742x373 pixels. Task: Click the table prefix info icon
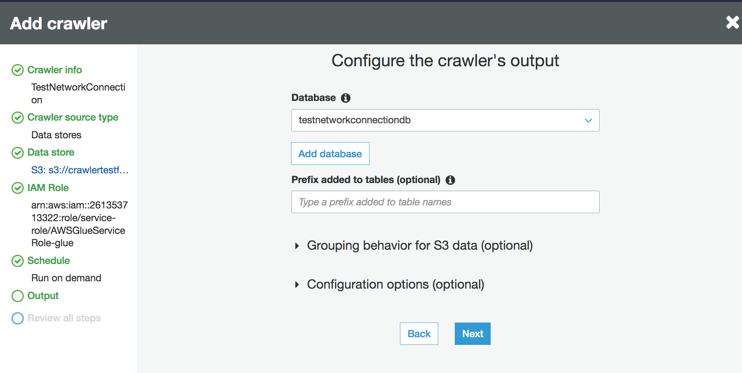(450, 180)
